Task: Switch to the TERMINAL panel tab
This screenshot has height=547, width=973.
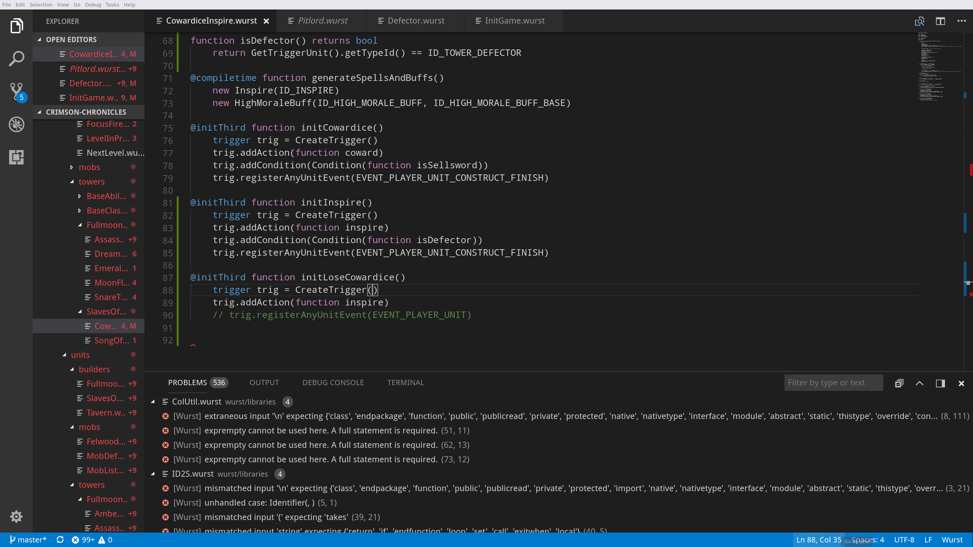Action: pos(405,383)
